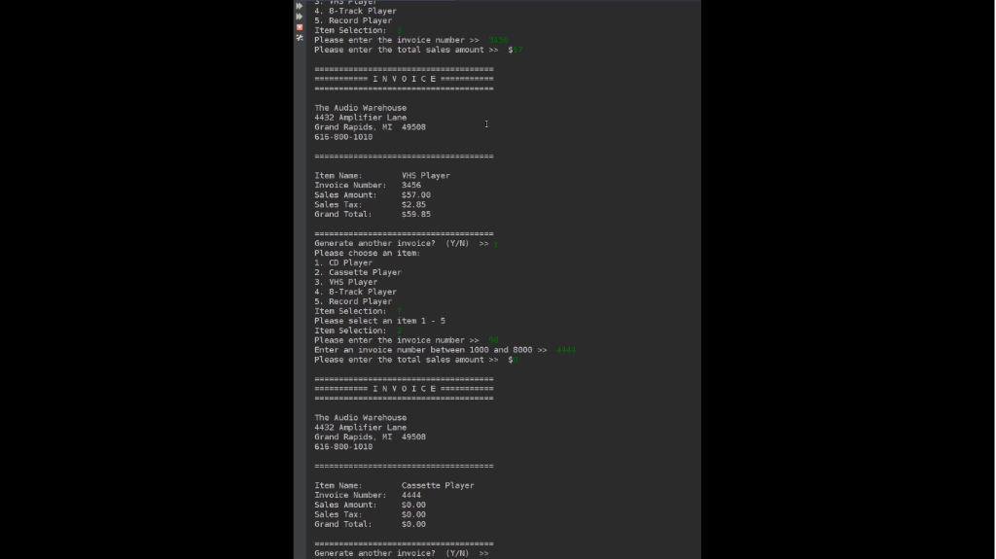Click the green Re-run icon just above the Stop button
Image resolution: width=996 pixels, height=559 pixels.
tap(300, 17)
